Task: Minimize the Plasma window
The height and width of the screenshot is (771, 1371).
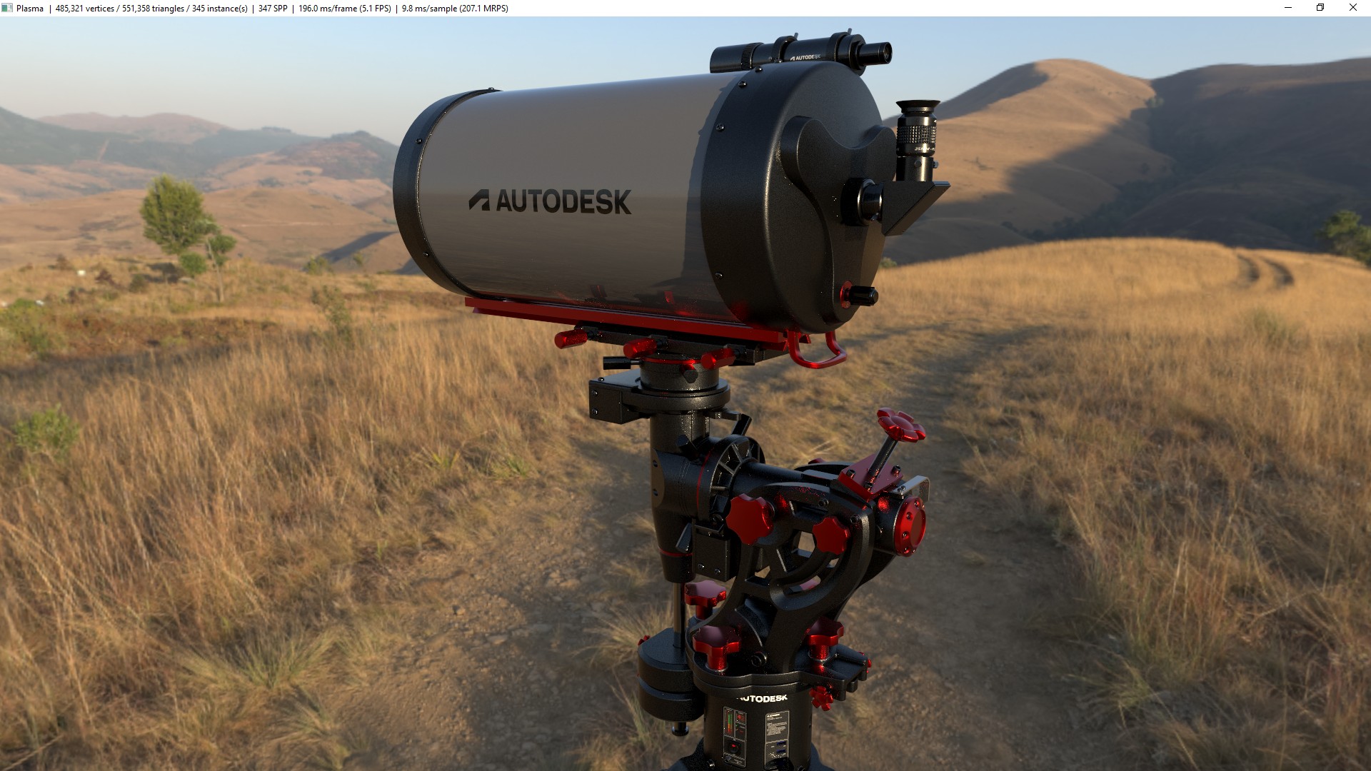Action: coord(1288,8)
